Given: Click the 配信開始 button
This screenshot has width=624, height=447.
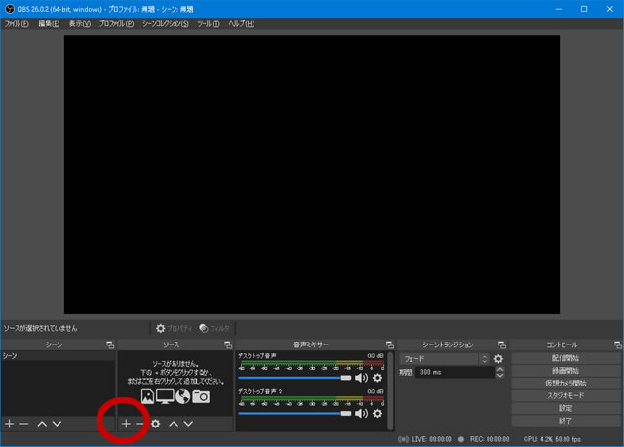Looking at the screenshot, I should [565, 359].
